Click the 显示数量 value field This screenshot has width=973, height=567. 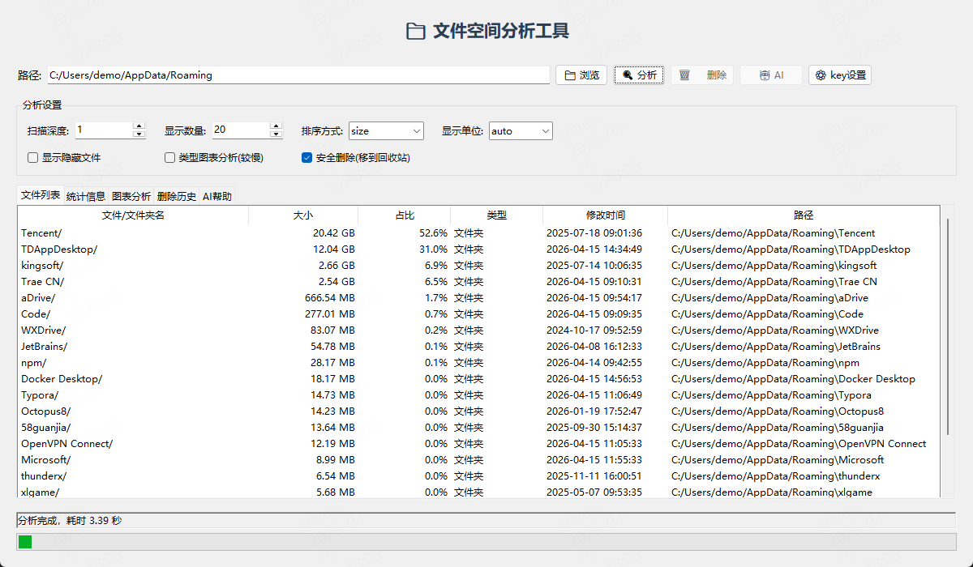[241, 130]
